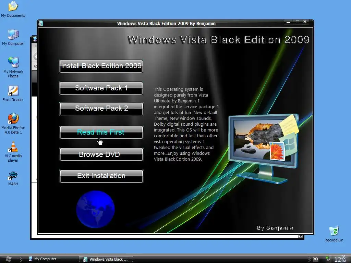The image size is (351, 263).
Task: Click the Vista monitor illustration
Action: coord(264,149)
